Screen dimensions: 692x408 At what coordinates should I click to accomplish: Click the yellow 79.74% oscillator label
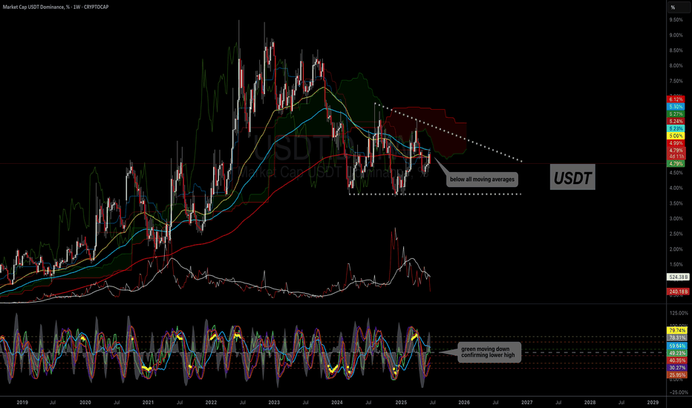(677, 330)
